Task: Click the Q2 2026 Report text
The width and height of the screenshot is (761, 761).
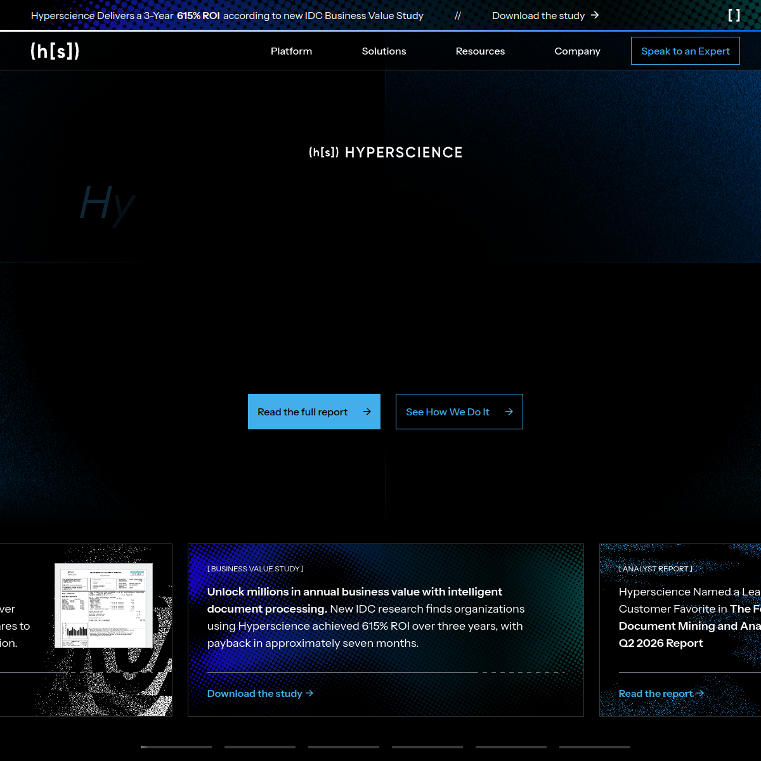Action: coord(661,643)
